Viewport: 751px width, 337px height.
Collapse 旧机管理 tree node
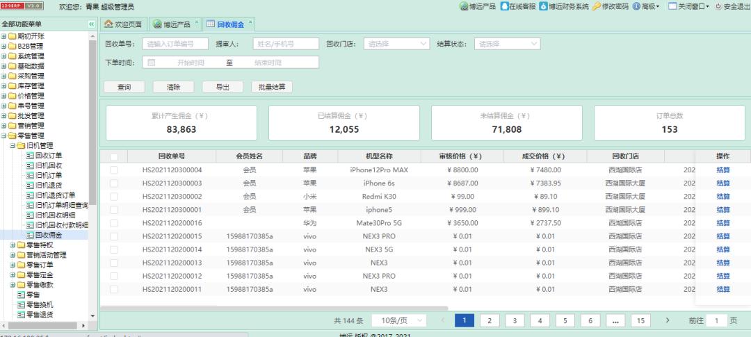(x=13, y=145)
